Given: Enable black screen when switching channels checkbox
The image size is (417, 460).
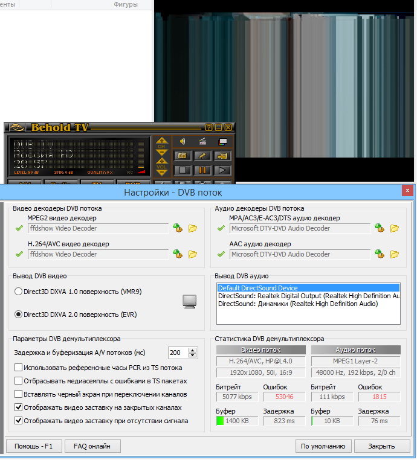Looking at the screenshot, I should 18,394.
